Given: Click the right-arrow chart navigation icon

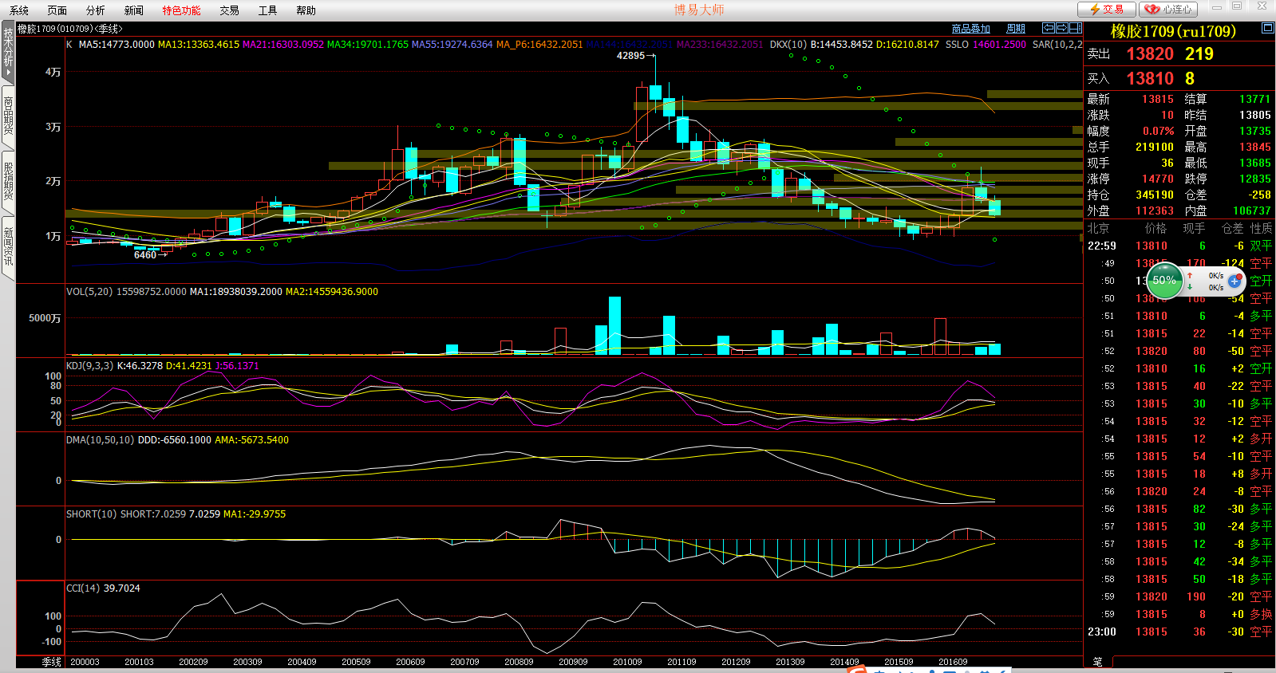Looking at the screenshot, I should [x=1062, y=28].
